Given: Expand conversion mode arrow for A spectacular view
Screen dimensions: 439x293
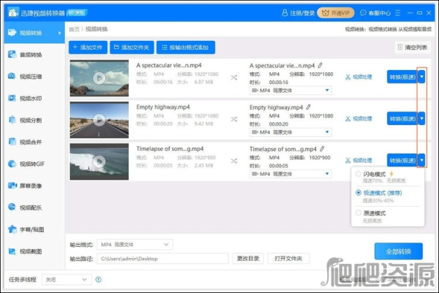Looking at the screenshot, I should [x=421, y=77].
